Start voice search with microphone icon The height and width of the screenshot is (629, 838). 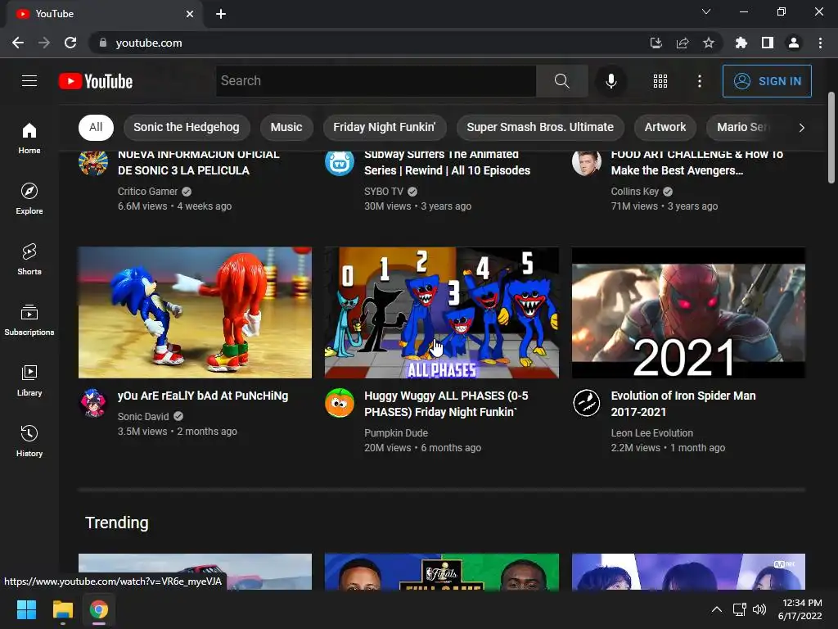tap(610, 81)
